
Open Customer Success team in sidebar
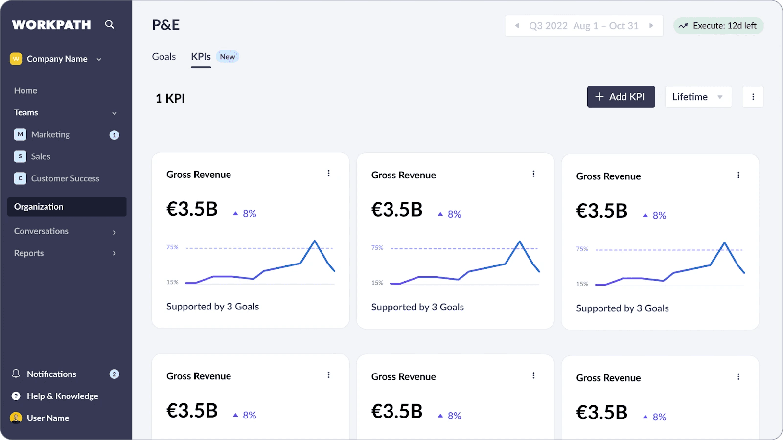[x=65, y=178]
